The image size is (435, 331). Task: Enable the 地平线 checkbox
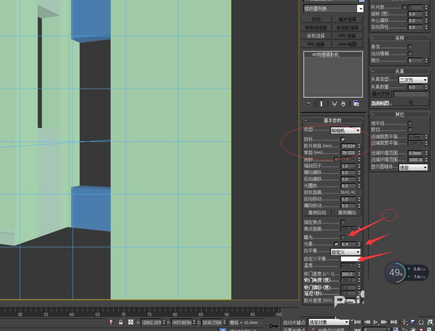tap(410, 123)
